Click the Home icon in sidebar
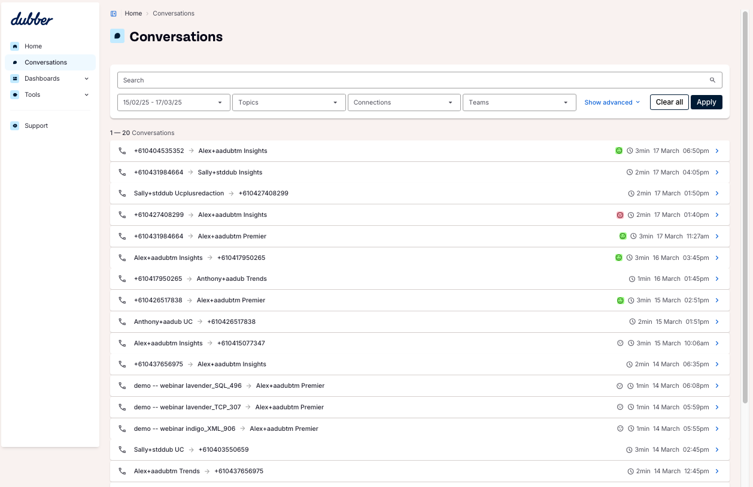Image resolution: width=753 pixels, height=487 pixels. (x=15, y=46)
